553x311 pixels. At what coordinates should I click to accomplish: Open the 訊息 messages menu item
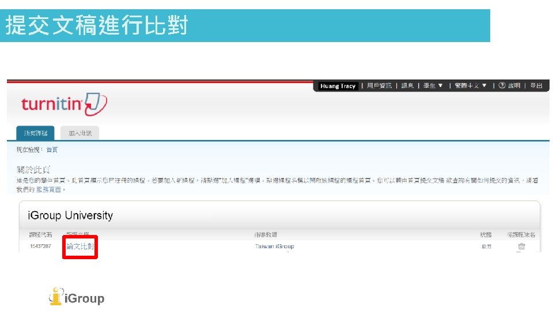407,86
